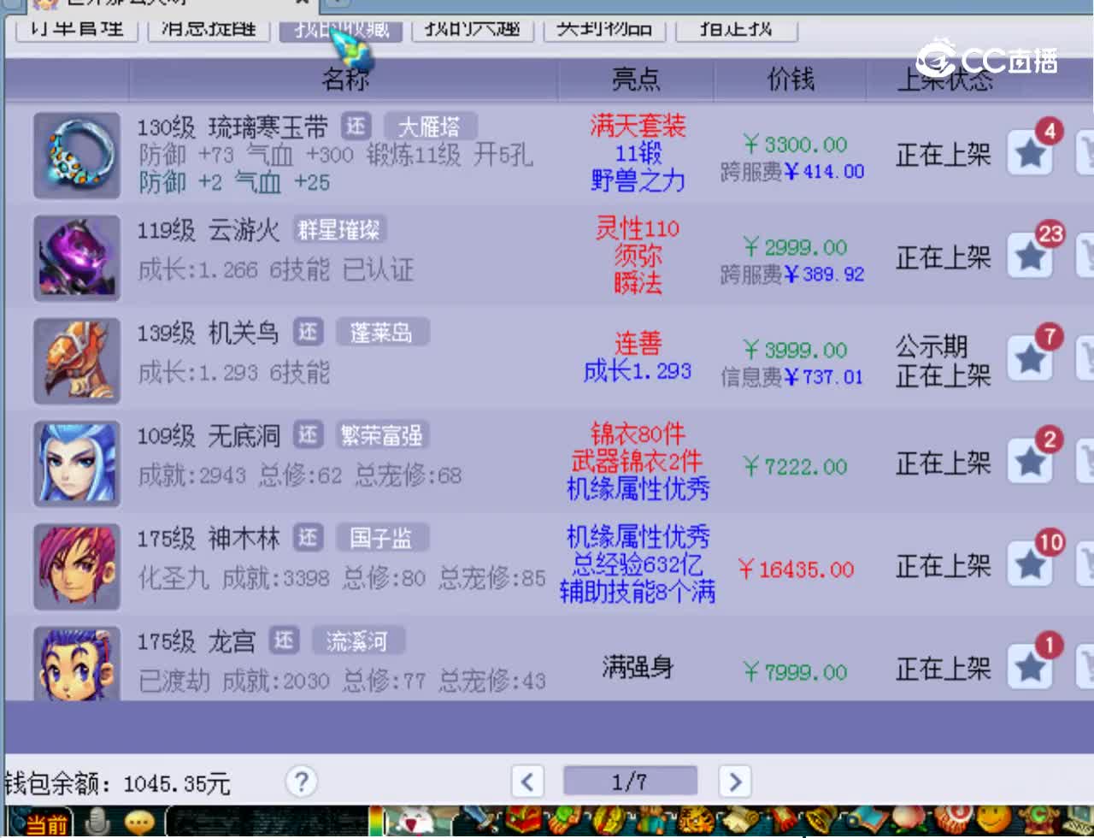
Task: Switch to 指定我 tab
Action: [x=737, y=30]
